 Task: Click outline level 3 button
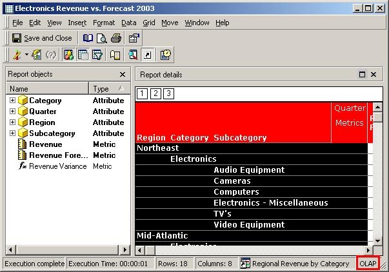pos(168,94)
